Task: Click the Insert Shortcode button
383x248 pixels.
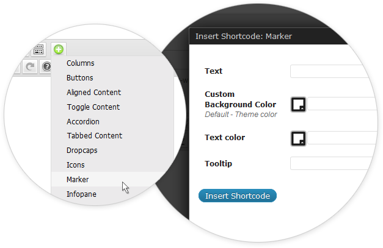Action: [238, 196]
